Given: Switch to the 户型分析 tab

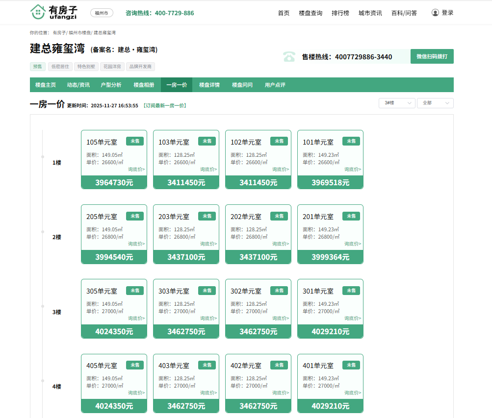Looking at the screenshot, I should coord(111,85).
